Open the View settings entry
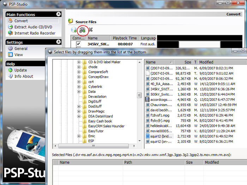The width and height of the screenshot is (247, 185). tap(19, 55)
